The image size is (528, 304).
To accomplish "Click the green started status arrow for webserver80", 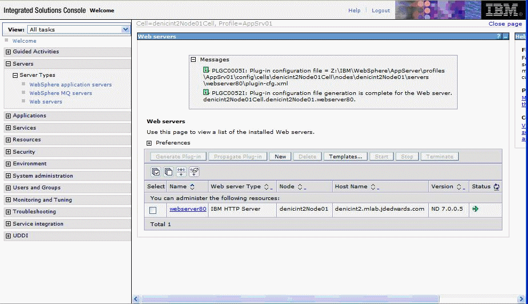I will click(x=475, y=209).
